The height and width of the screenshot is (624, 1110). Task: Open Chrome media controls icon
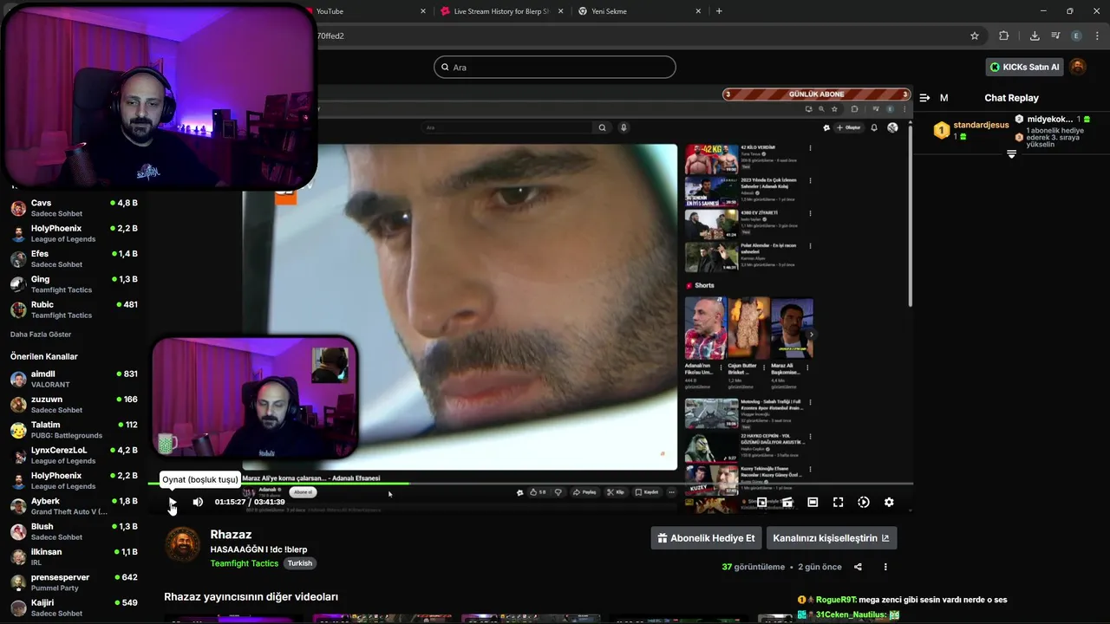click(x=1055, y=36)
